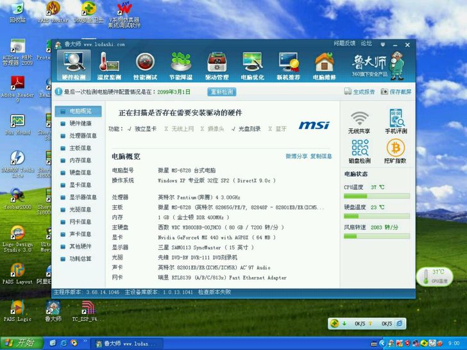The width and height of the screenshot is (467, 350).
Task: Open the 新机推荐 new PC recommendations
Action: coord(288,65)
